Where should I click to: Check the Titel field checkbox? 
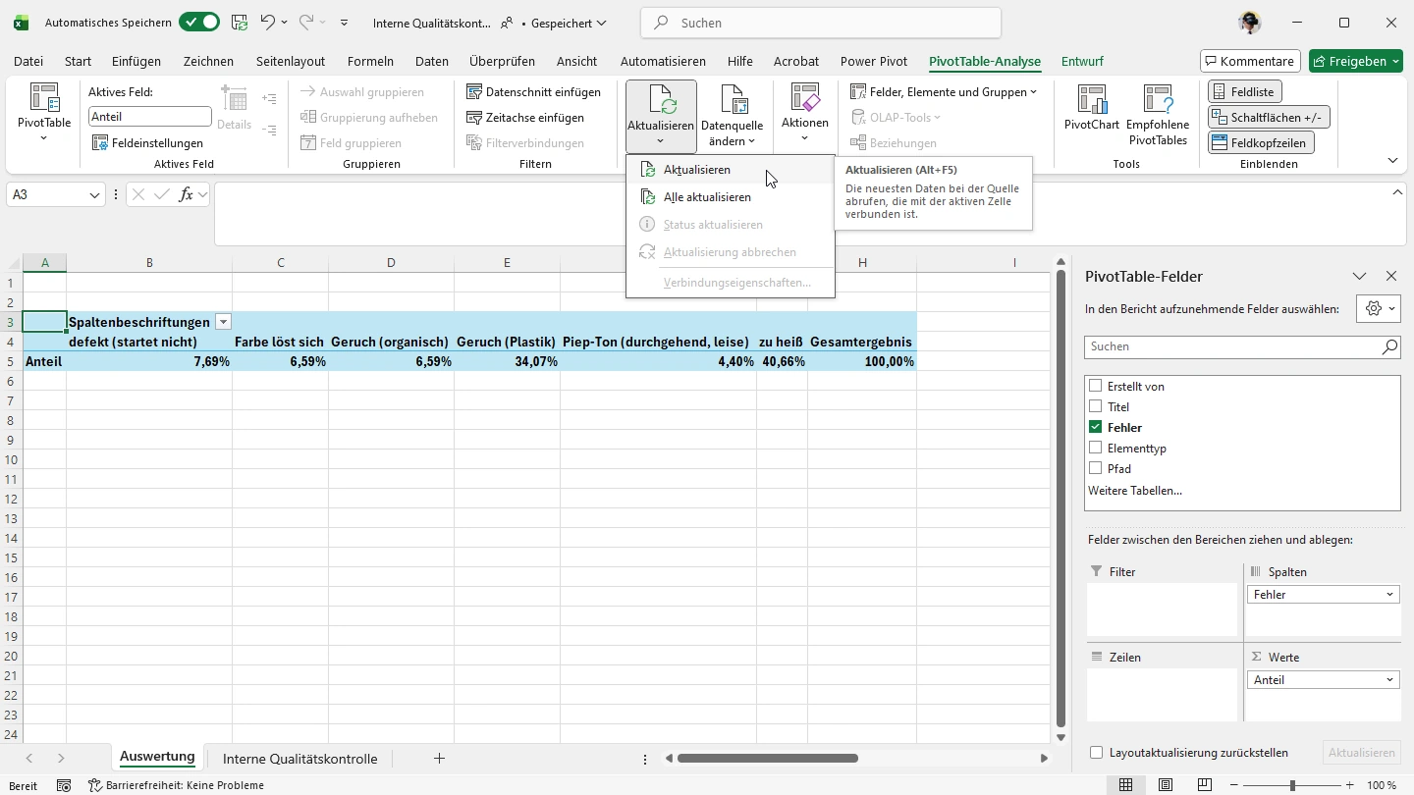[1096, 406]
